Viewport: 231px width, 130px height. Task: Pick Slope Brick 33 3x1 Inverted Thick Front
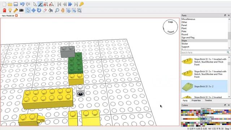point(204,62)
